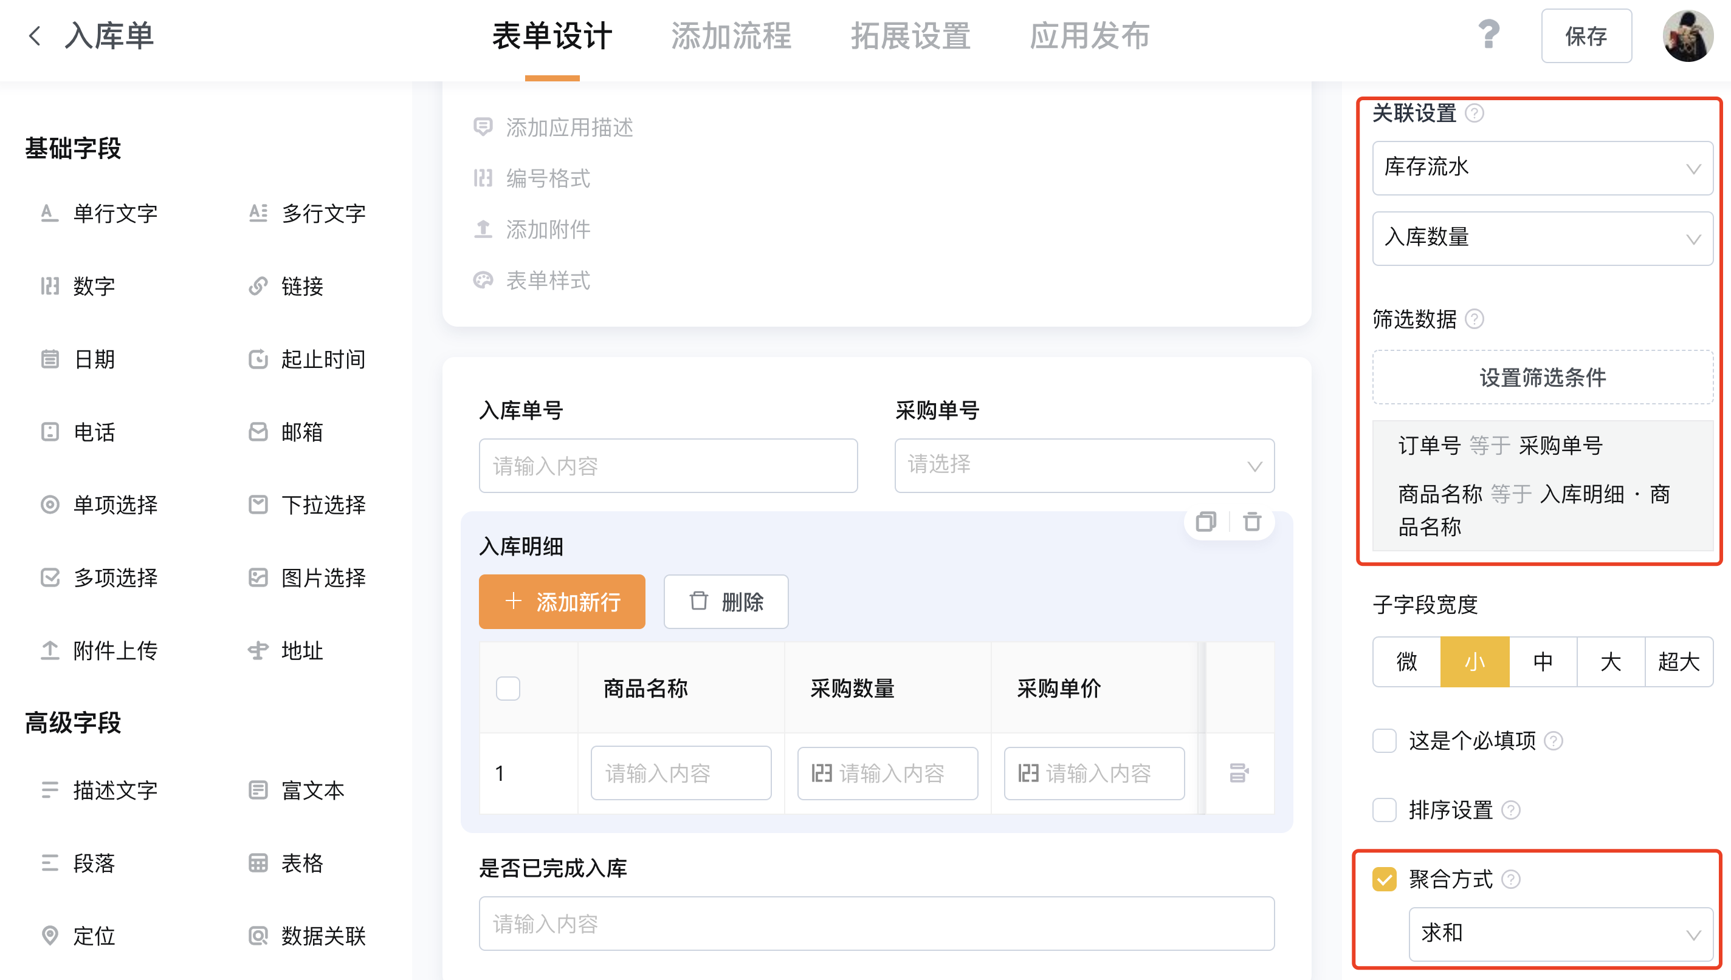The height and width of the screenshot is (980, 1731).
Task: Add a 段落 paragraph field
Action: click(77, 863)
